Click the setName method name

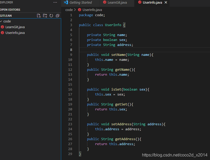118,55
